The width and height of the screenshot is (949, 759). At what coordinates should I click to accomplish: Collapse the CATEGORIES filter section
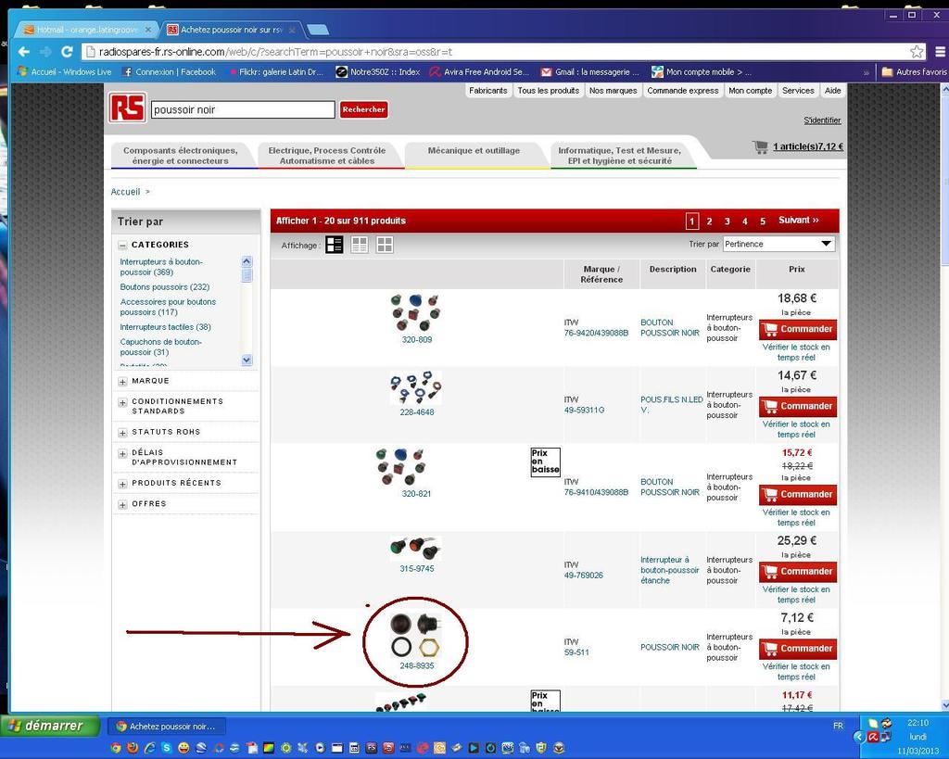click(123, 246)
